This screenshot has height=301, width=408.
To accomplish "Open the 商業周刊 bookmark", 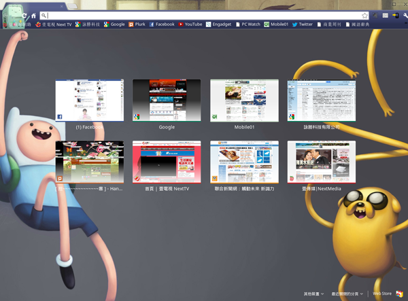I will coord(329,24).
